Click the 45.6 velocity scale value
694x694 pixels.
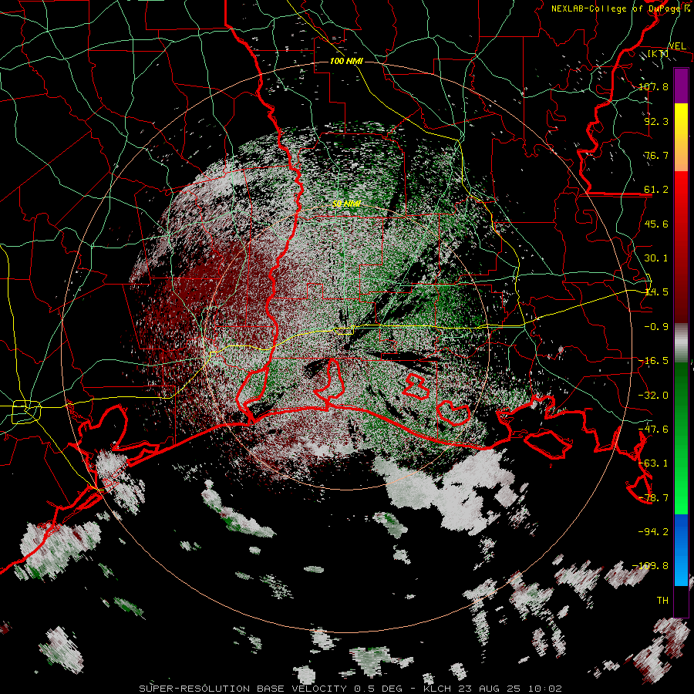pos(656,224)
